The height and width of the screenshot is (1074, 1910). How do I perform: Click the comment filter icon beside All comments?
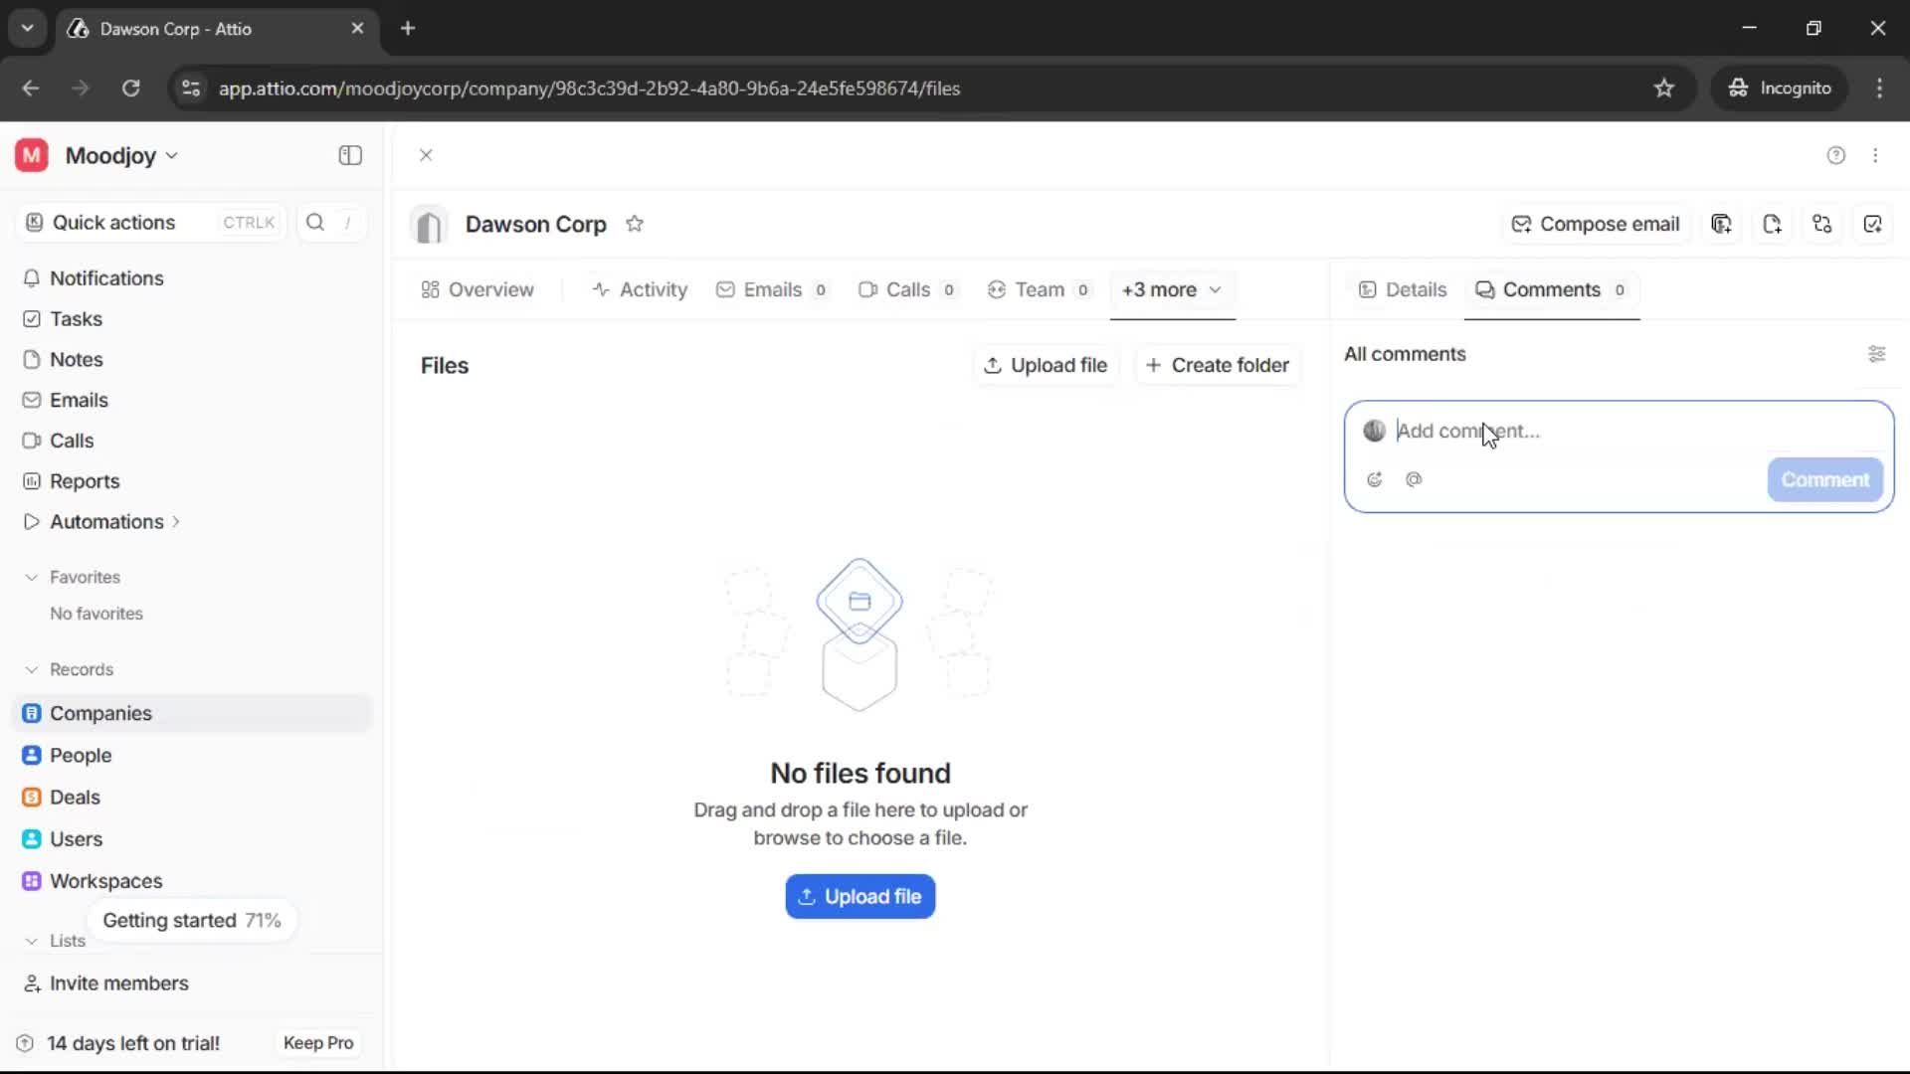pyautogui.click(x=1878, y=354)
